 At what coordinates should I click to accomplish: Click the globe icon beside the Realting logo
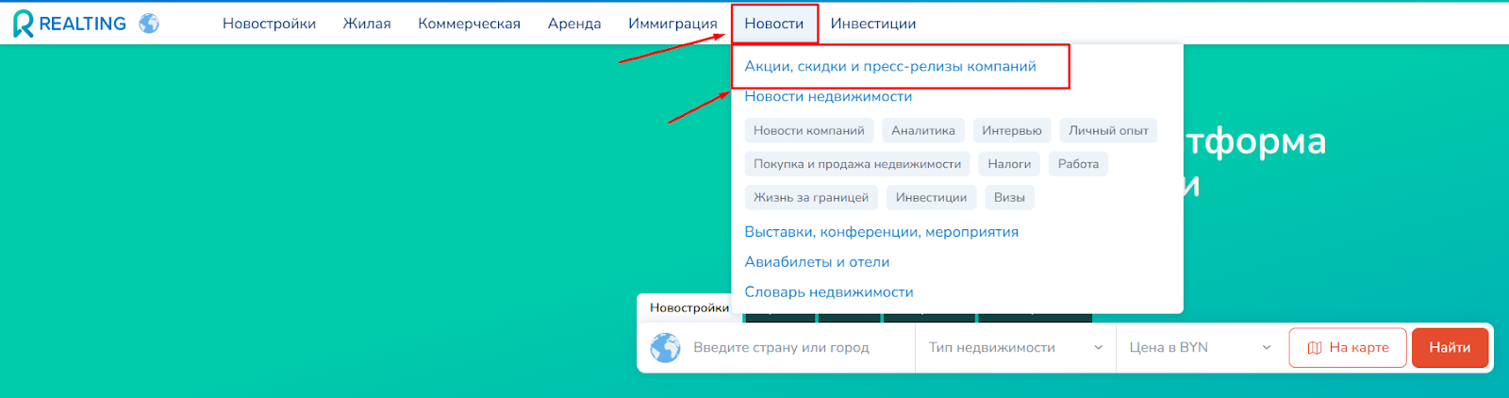(x=149, y=24)
